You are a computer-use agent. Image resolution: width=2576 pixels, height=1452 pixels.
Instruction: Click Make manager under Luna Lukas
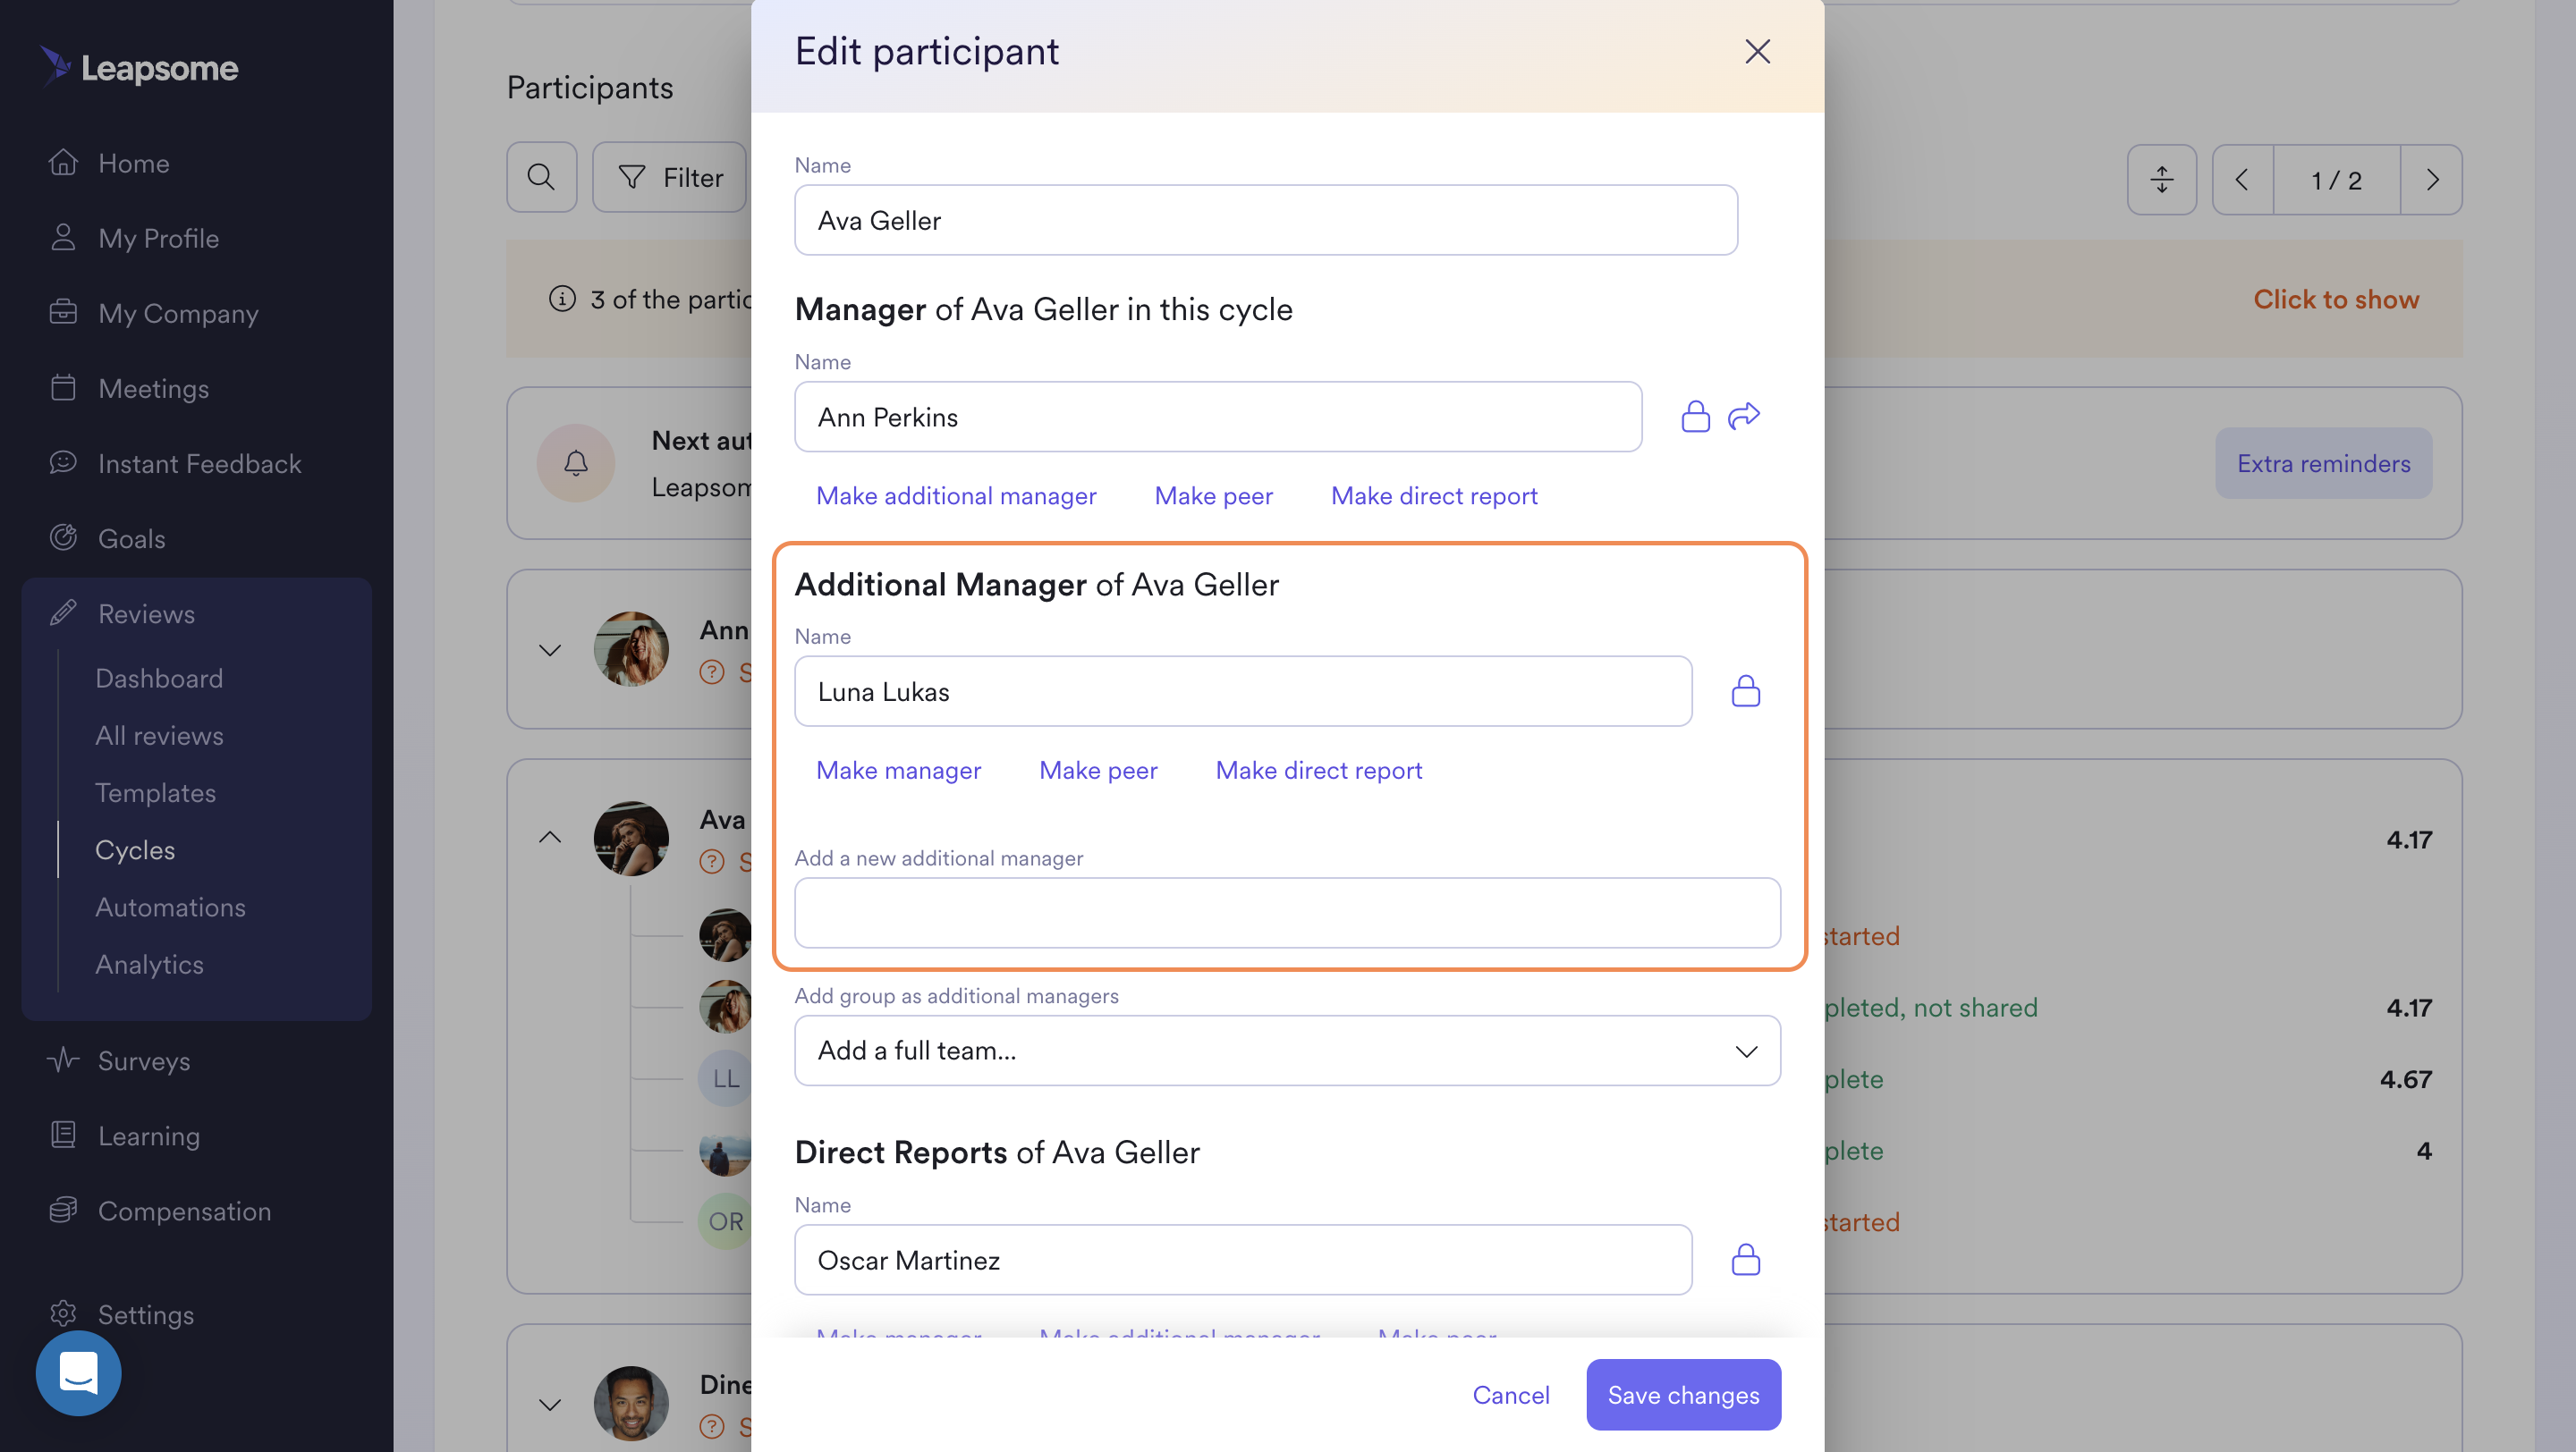click(897, 770)
